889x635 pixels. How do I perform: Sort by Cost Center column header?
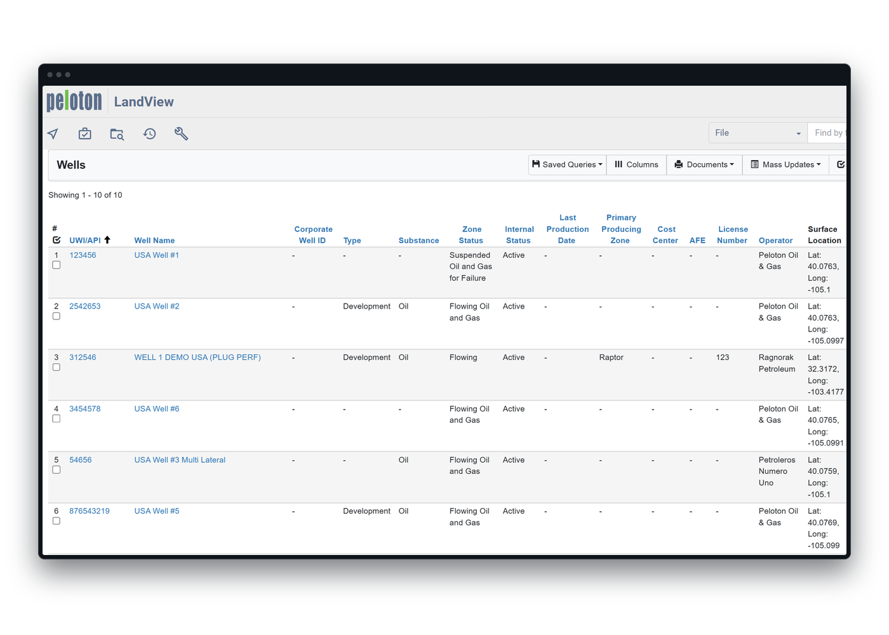665,235
